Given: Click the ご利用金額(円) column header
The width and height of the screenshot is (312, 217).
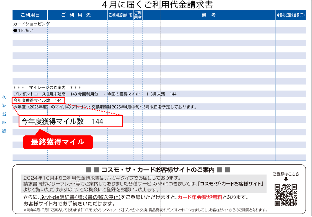Looking at the screenshot, I should (120, 15).
